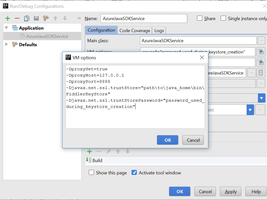Copy the AzureJavaSDKService configuration

26,18
